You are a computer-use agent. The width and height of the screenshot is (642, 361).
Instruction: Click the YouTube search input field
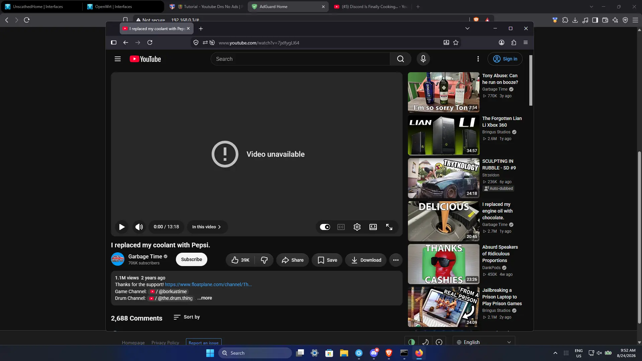click(300, 59)
